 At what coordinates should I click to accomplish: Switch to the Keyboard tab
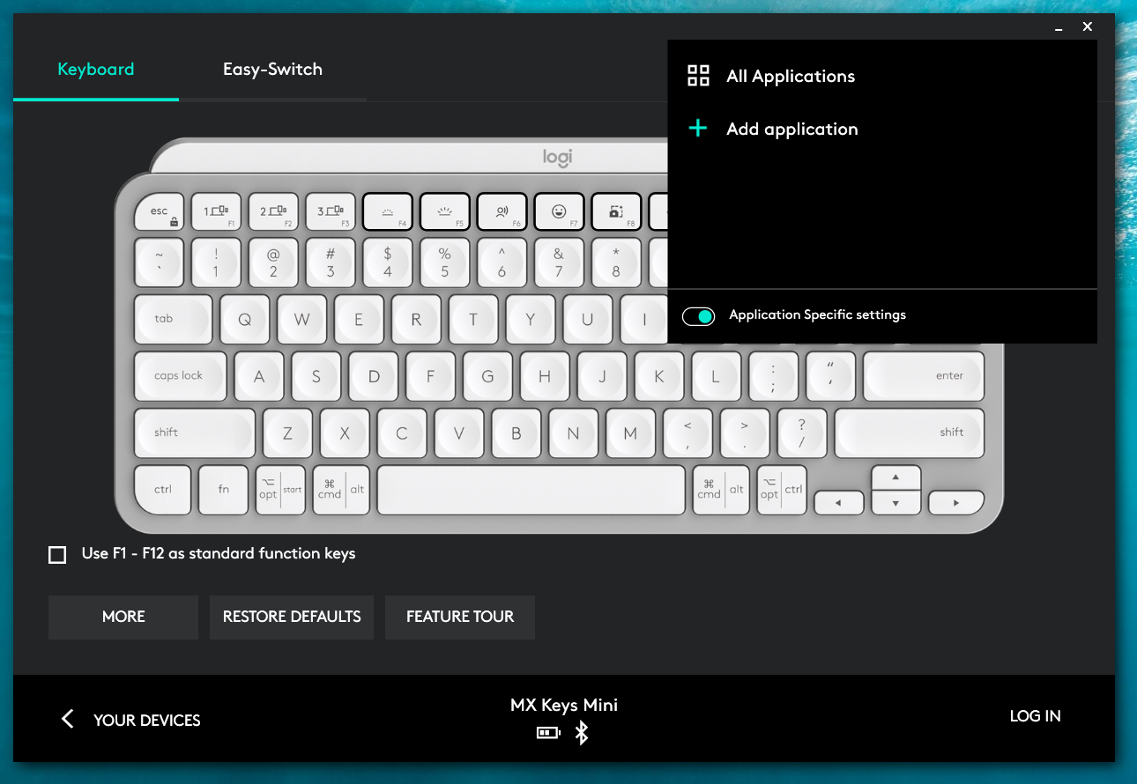coord(96,70)
